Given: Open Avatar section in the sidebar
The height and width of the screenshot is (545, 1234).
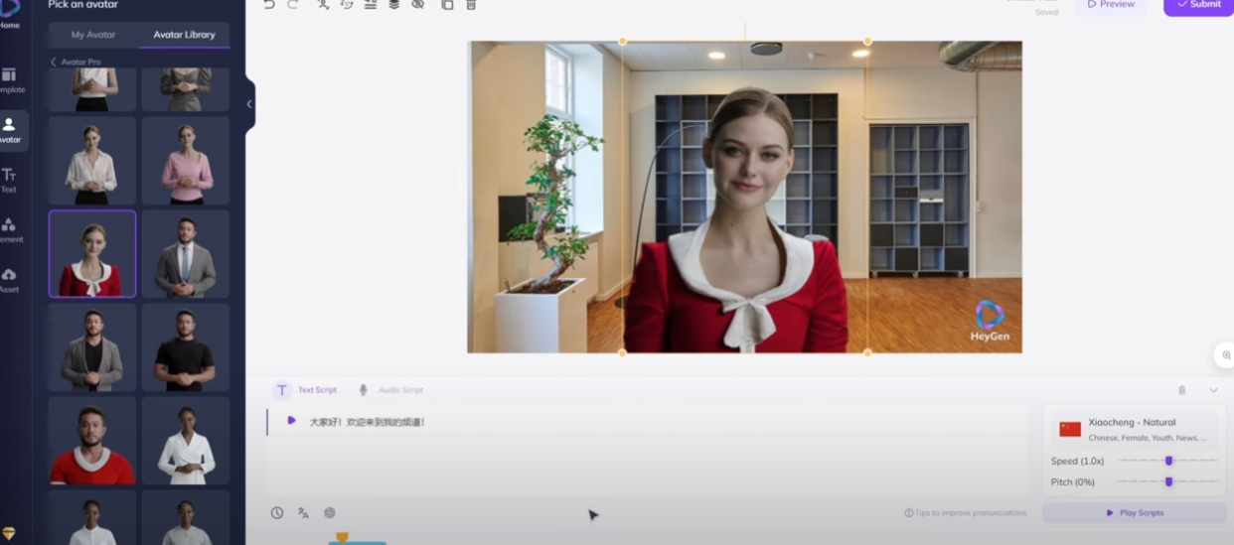Looking at the screenshot, I should tap(10, 130).
